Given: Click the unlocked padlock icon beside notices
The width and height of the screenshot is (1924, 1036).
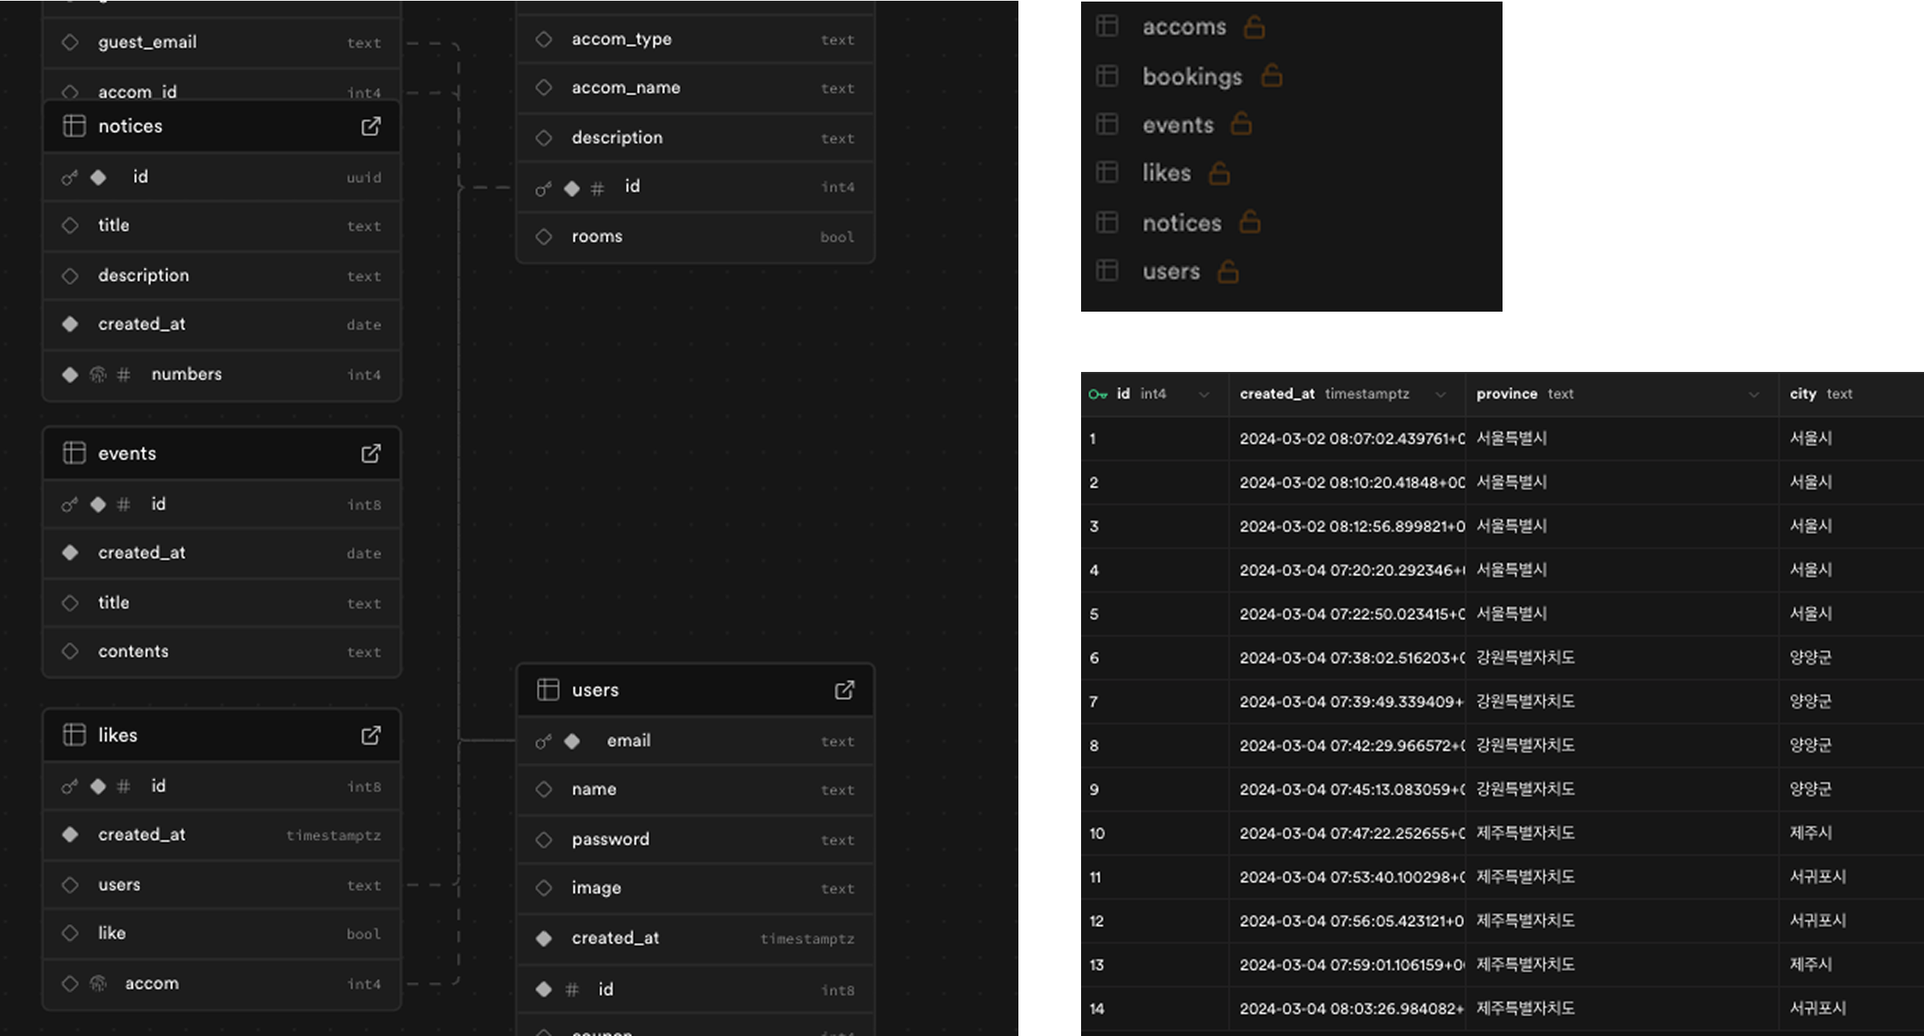Looking at the screenshot, I should [x=1250, y=222].
